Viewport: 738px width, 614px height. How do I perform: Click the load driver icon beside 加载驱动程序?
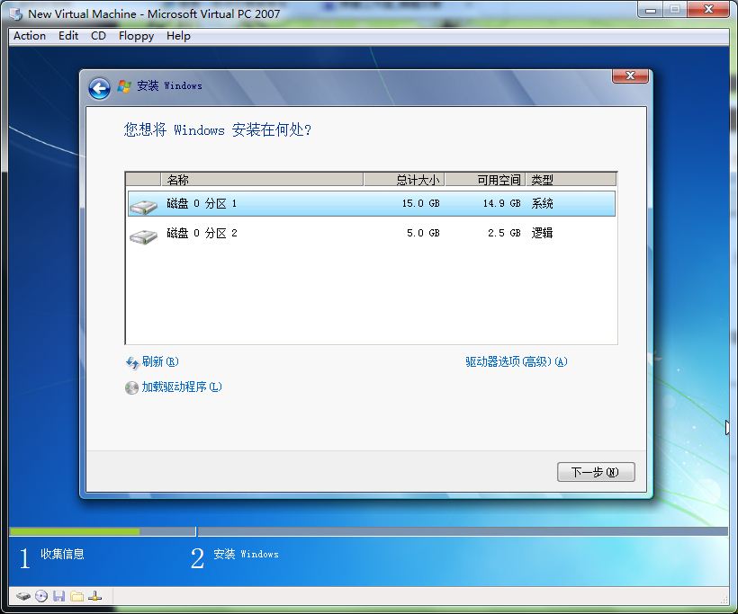coord(132,387)
